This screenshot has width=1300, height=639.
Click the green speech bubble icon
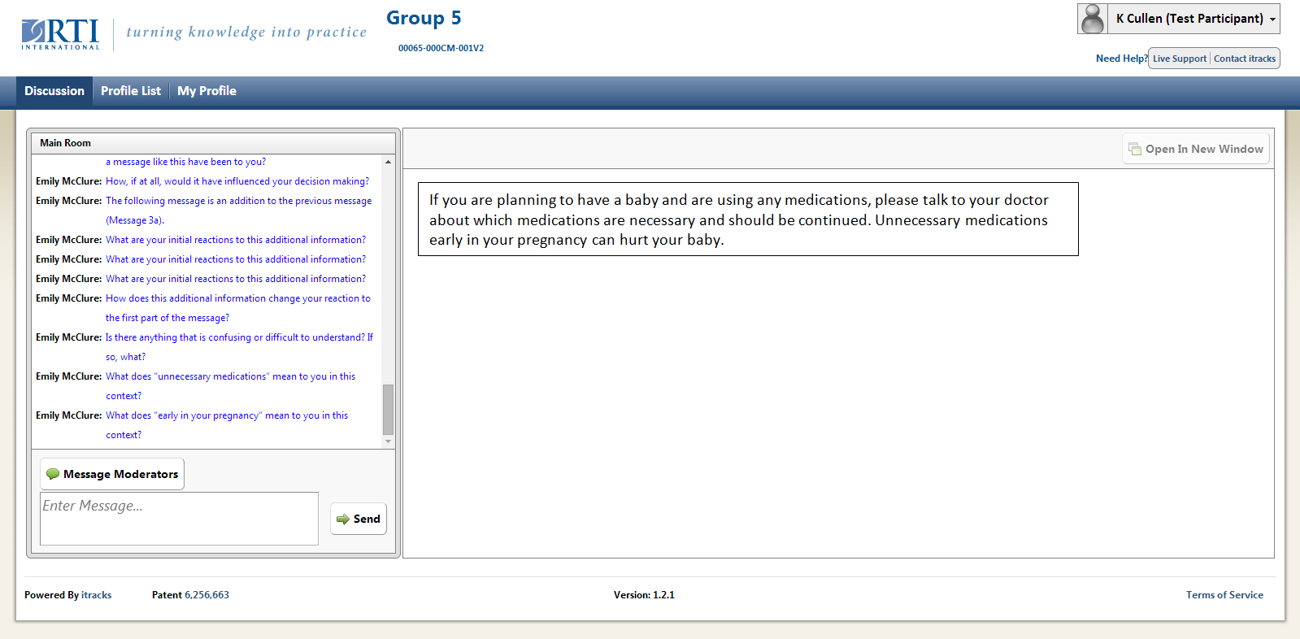click(x=53, y=474)
